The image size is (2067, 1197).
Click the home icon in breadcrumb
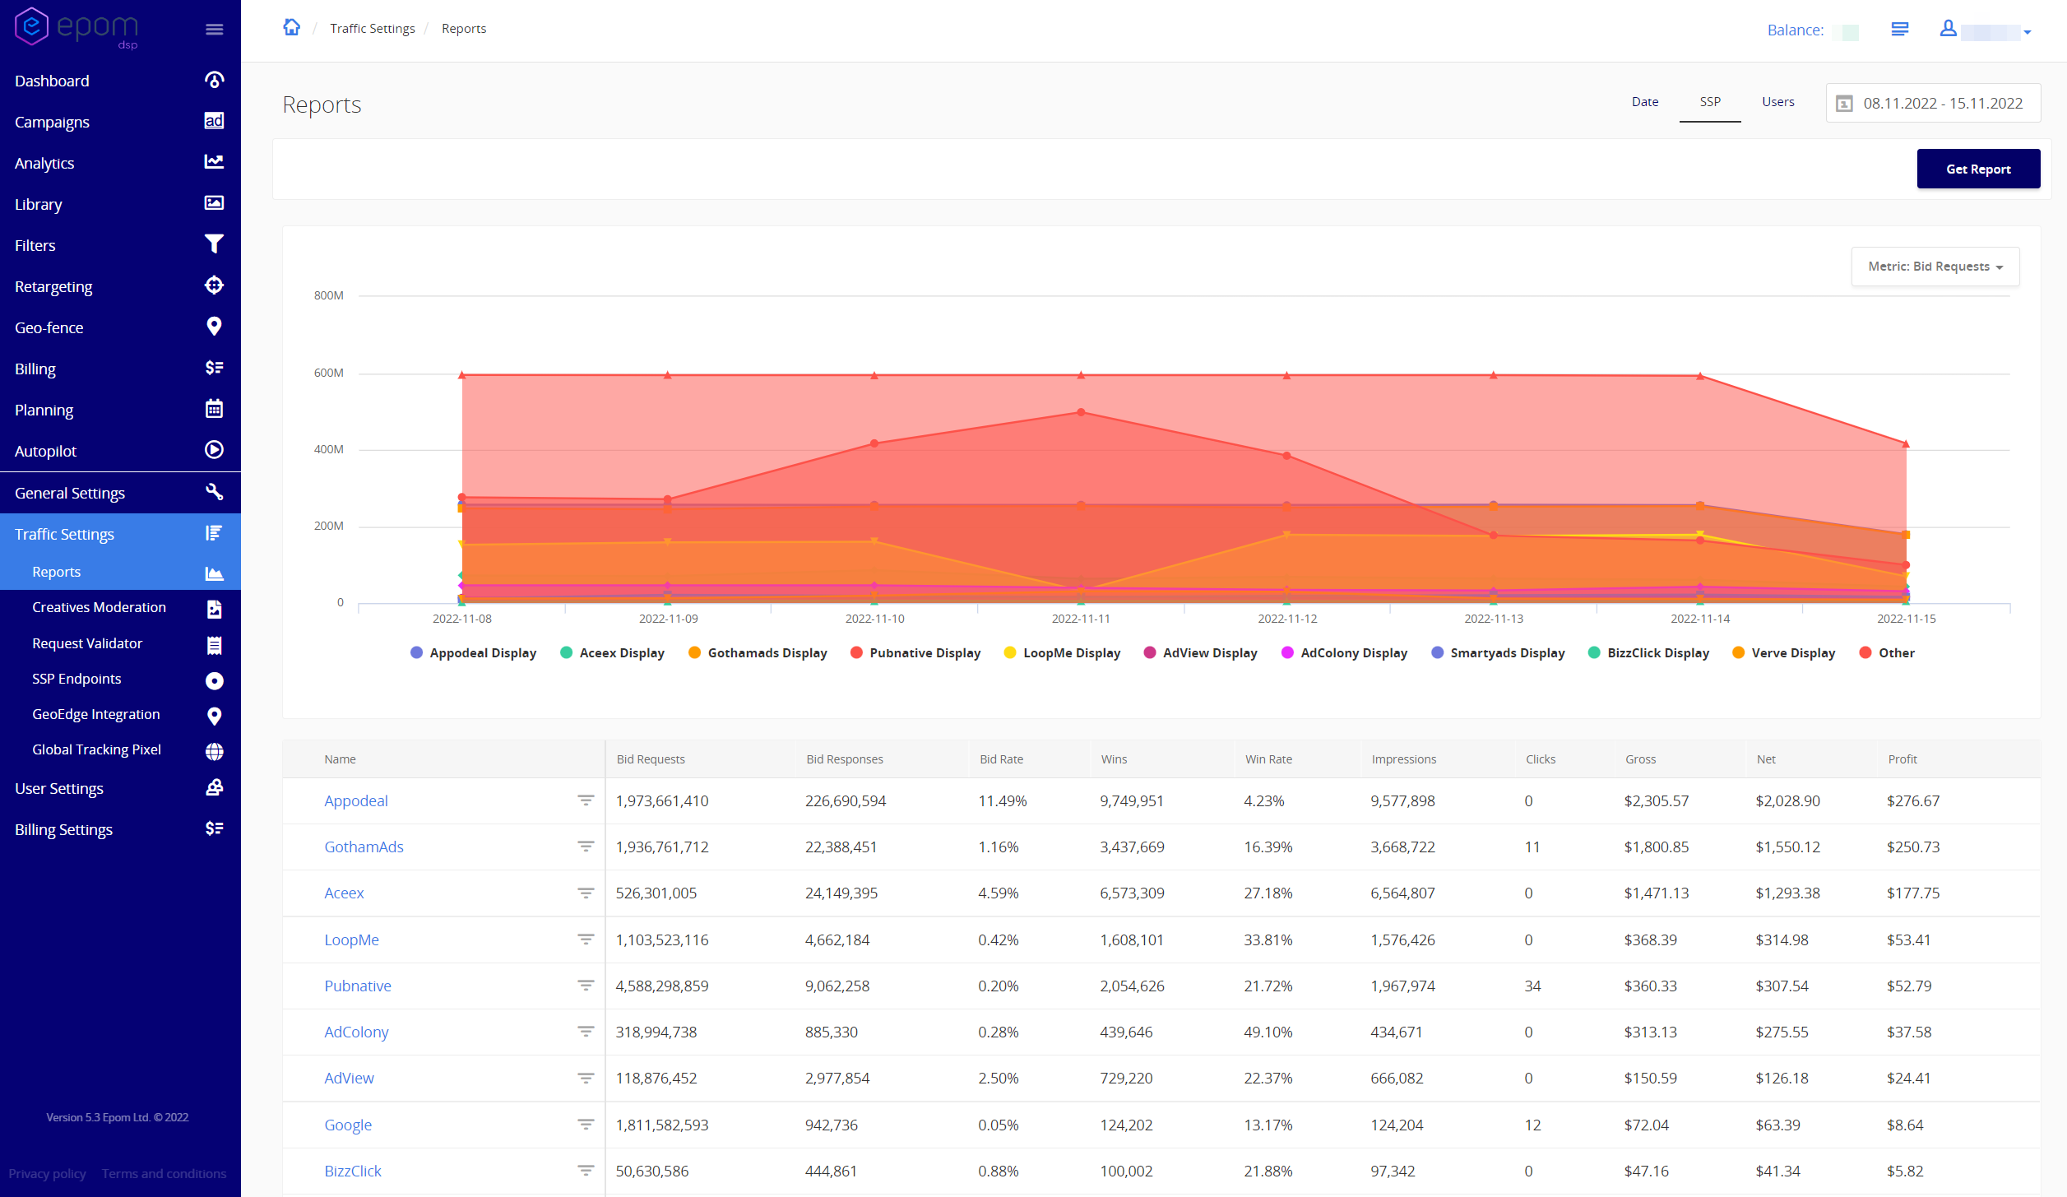coord(291,28)
